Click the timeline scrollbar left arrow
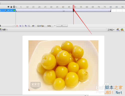The height and width of the screenshot is (96, 125). click(55, 26)
